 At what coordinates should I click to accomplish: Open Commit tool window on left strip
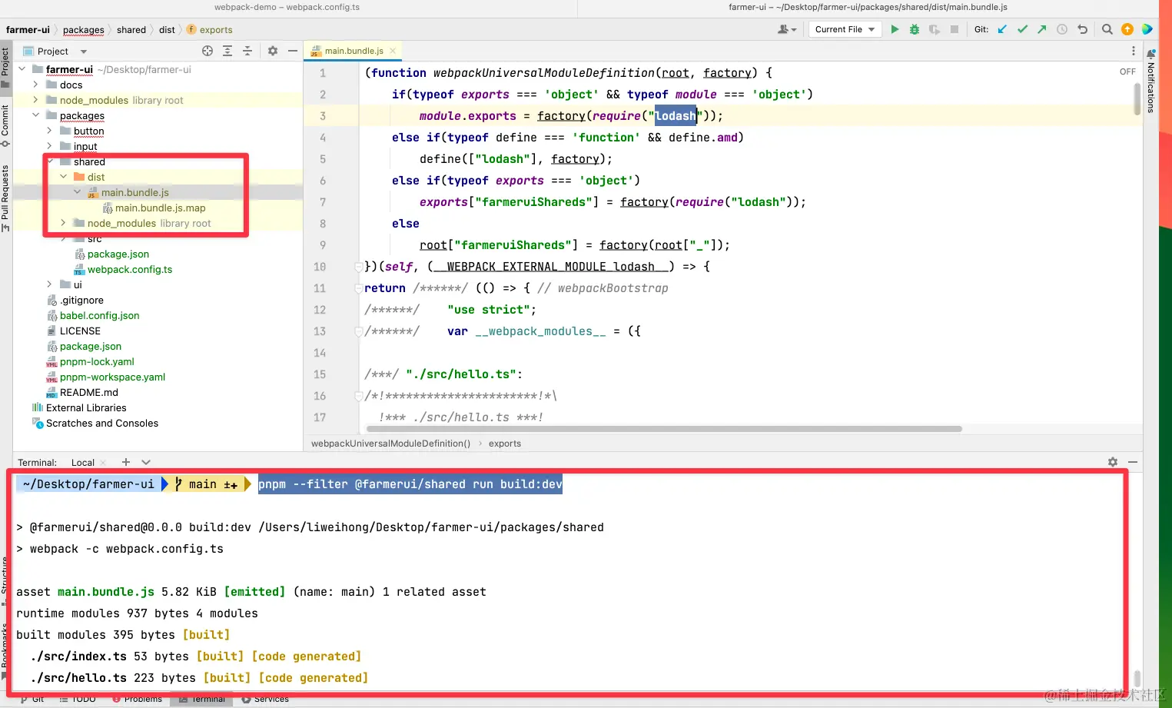pyautogui.click(x=5, y=125)
